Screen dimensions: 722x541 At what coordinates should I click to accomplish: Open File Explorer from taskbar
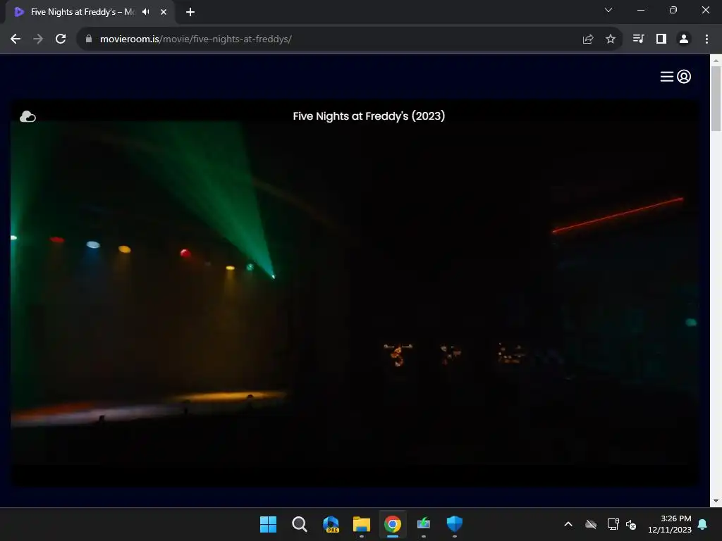(x=362, y=524)
